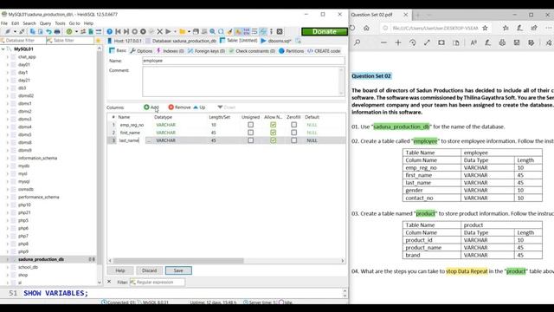
Task: Expand the school_db database node
Action: click(x=8, y=267)
